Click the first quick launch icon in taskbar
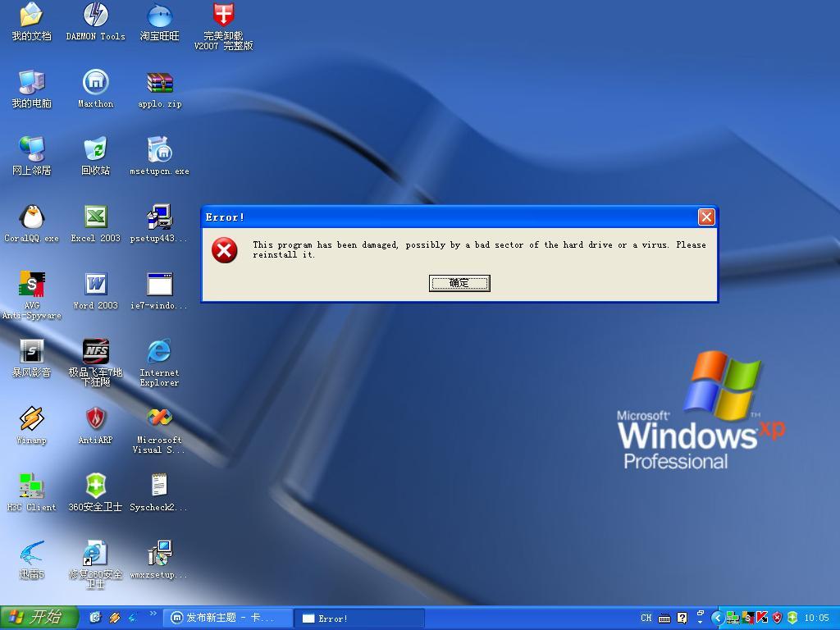Image resolution: width=840 pixels, height=630 pixels. pos(95,618)
